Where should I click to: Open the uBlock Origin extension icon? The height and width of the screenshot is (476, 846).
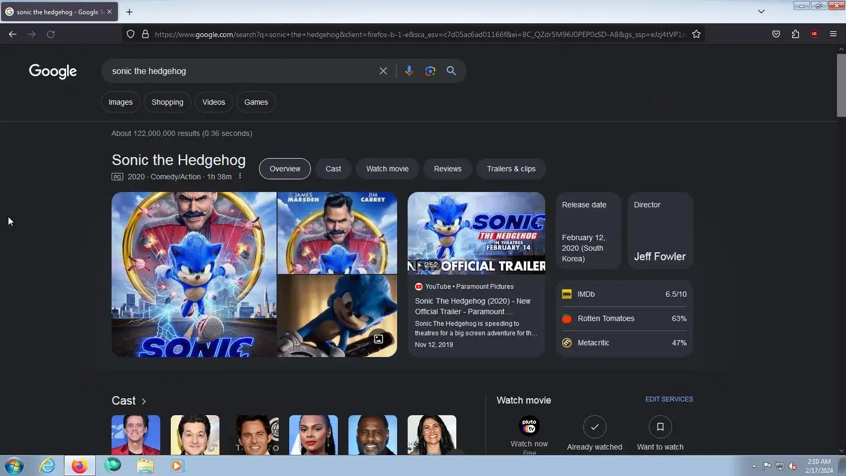[x=814, y=34]
